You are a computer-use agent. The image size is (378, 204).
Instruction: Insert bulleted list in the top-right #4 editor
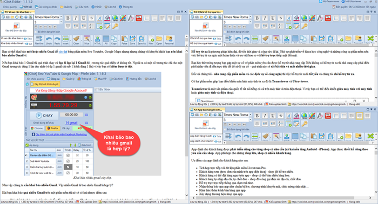[x=343, y=18]
